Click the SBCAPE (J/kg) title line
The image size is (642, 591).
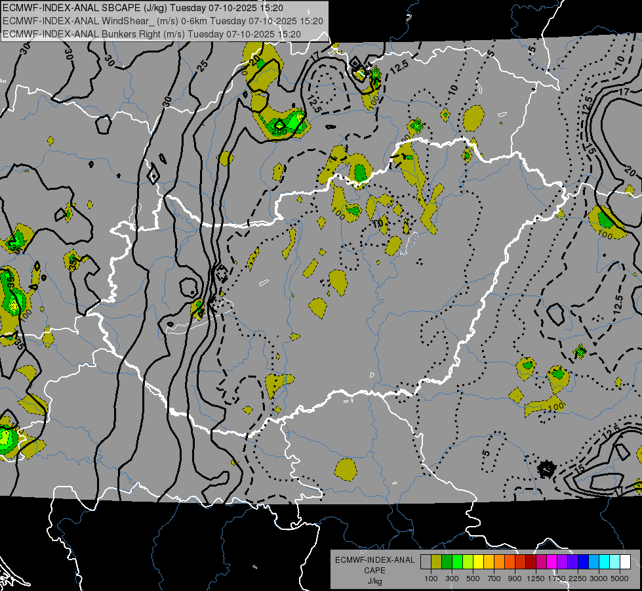(x=142, y=8)
